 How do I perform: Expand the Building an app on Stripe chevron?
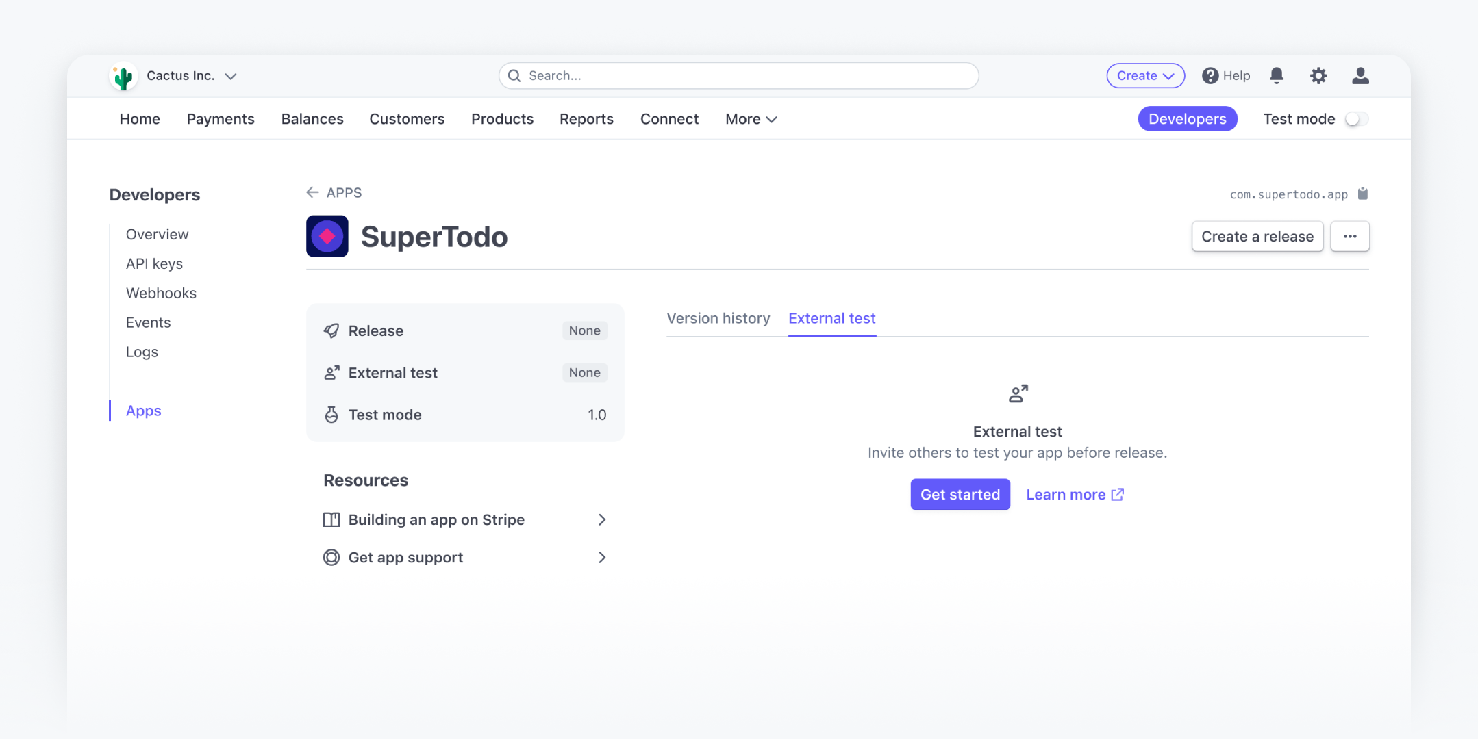601,519
